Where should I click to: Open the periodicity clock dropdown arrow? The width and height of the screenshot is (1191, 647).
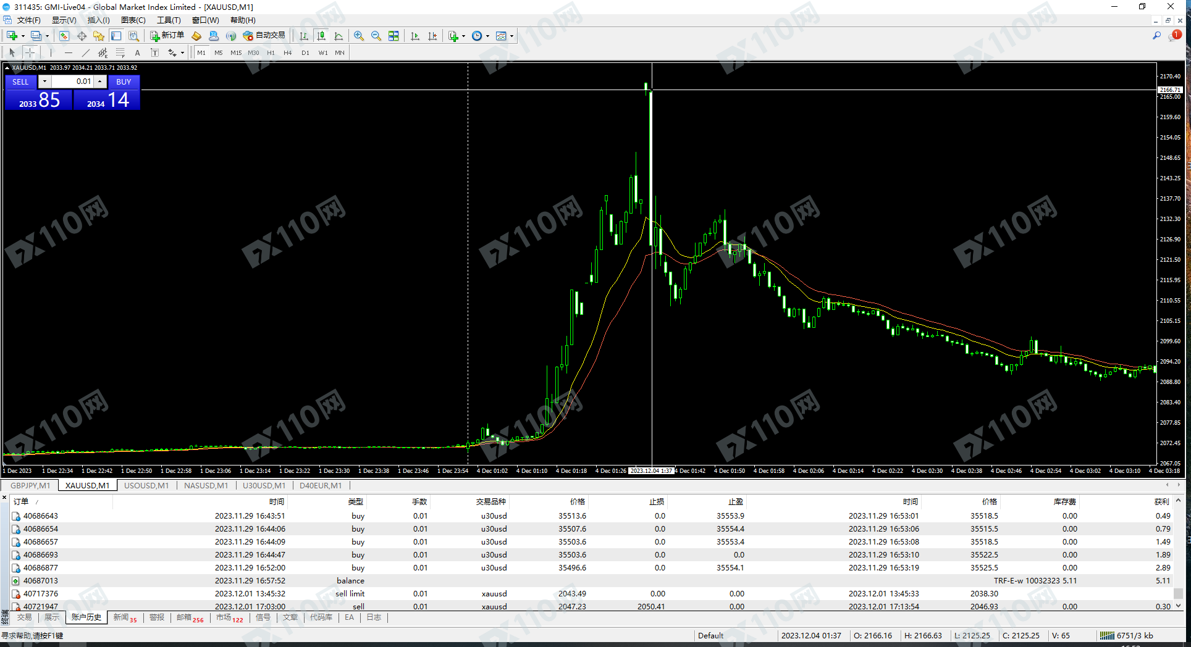click(x=487, y=36)
